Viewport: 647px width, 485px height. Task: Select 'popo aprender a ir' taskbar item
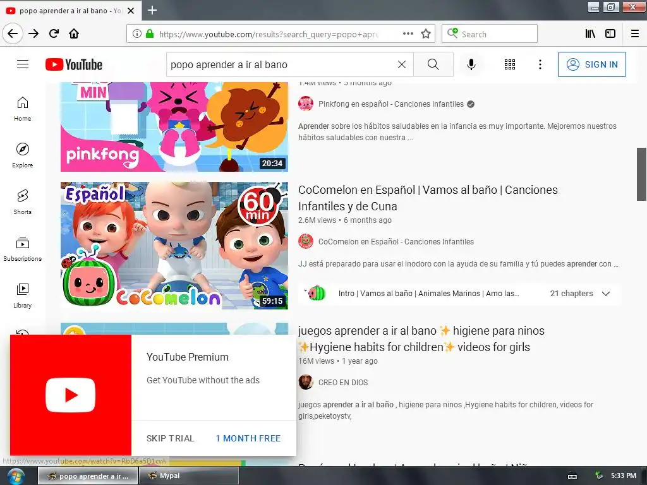[88, 476]
